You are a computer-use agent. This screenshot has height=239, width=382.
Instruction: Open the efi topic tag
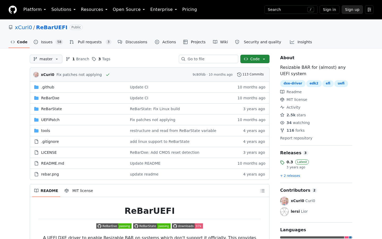click(x=328, y=83)
